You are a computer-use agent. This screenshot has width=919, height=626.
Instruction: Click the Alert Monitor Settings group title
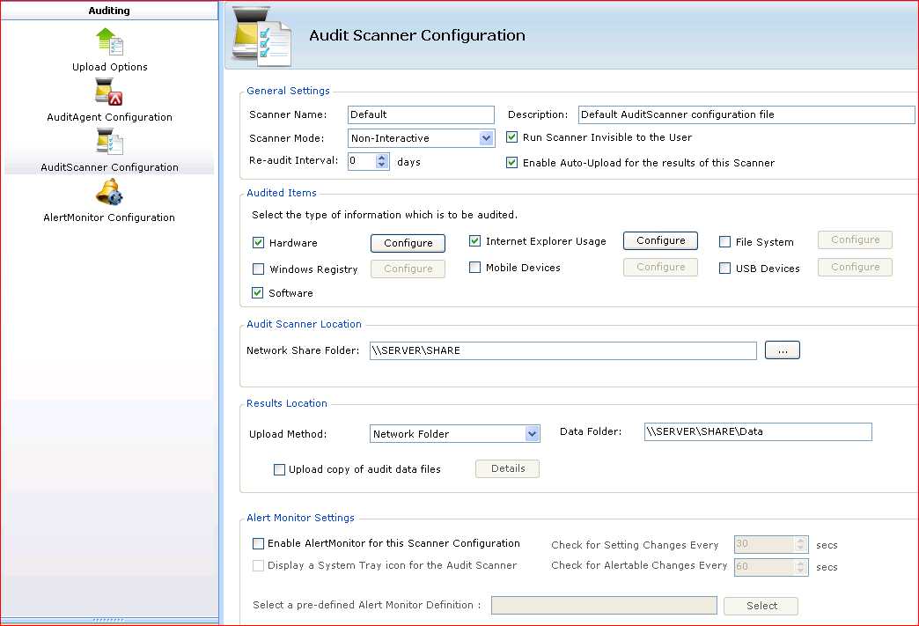point(300,518)
